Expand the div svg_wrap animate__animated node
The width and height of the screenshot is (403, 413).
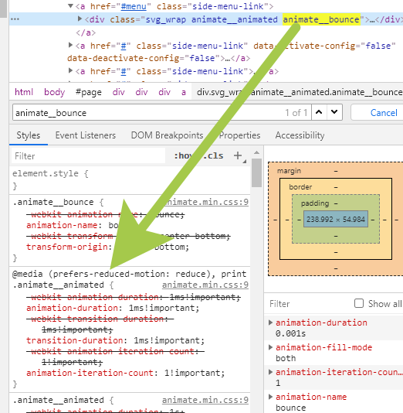coord(80,19)
